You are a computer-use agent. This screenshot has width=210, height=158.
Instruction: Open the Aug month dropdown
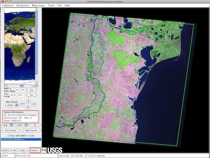(x=7, y=125)
